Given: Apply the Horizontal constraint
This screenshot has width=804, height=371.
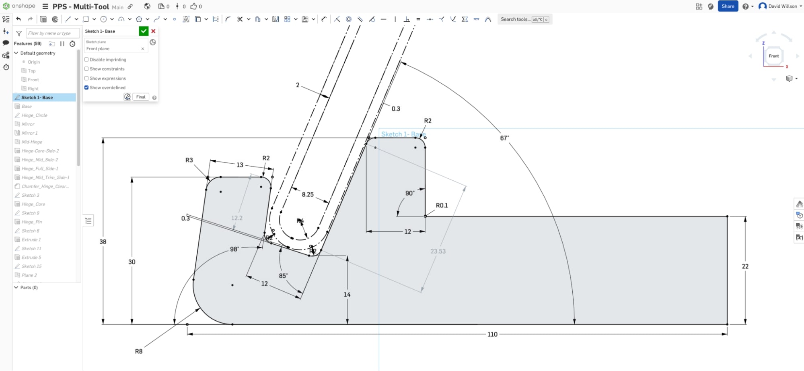Looking at the screenshot, I should [384, 19].
